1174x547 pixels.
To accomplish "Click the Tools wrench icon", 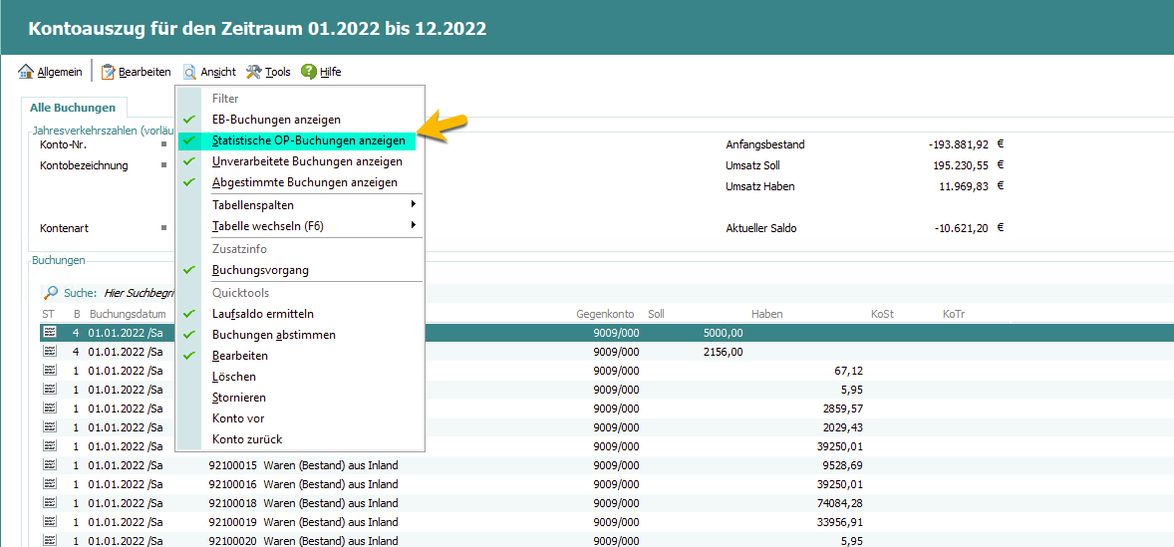I will tap(254, 72).
